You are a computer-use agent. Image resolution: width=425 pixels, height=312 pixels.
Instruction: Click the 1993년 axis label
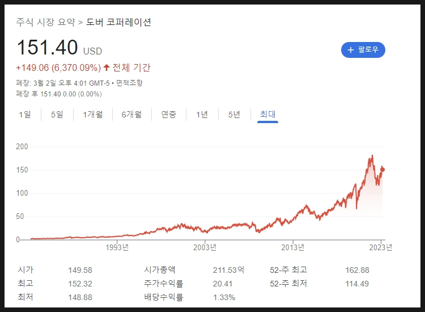[117, 247]
